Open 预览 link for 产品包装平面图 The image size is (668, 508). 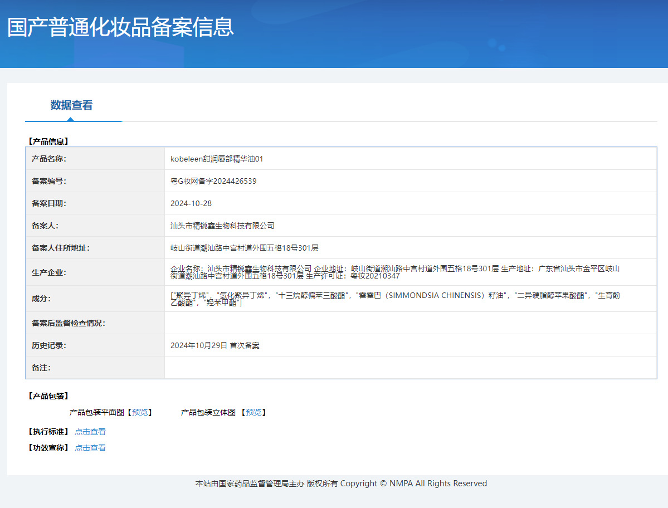point(140,412)
